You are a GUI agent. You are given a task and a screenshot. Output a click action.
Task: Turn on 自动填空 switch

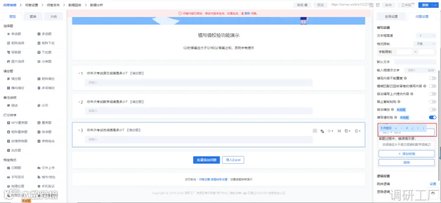432,110
